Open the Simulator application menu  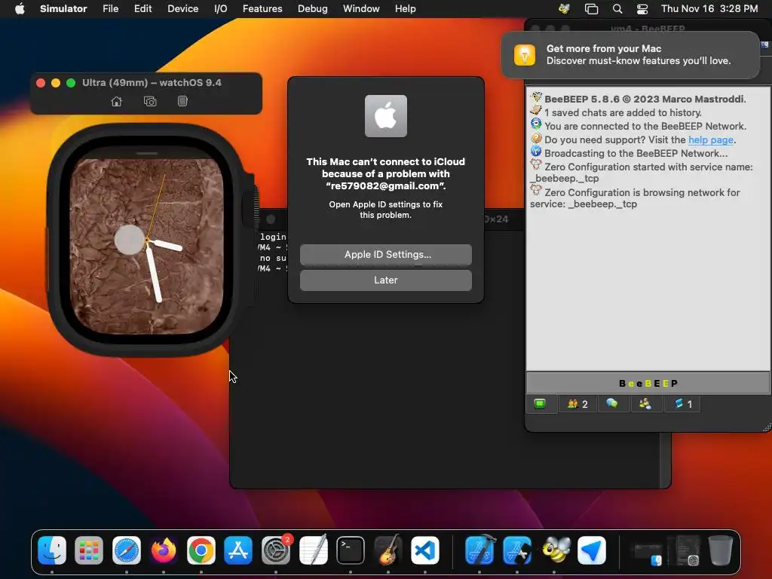tap(63, 9)
